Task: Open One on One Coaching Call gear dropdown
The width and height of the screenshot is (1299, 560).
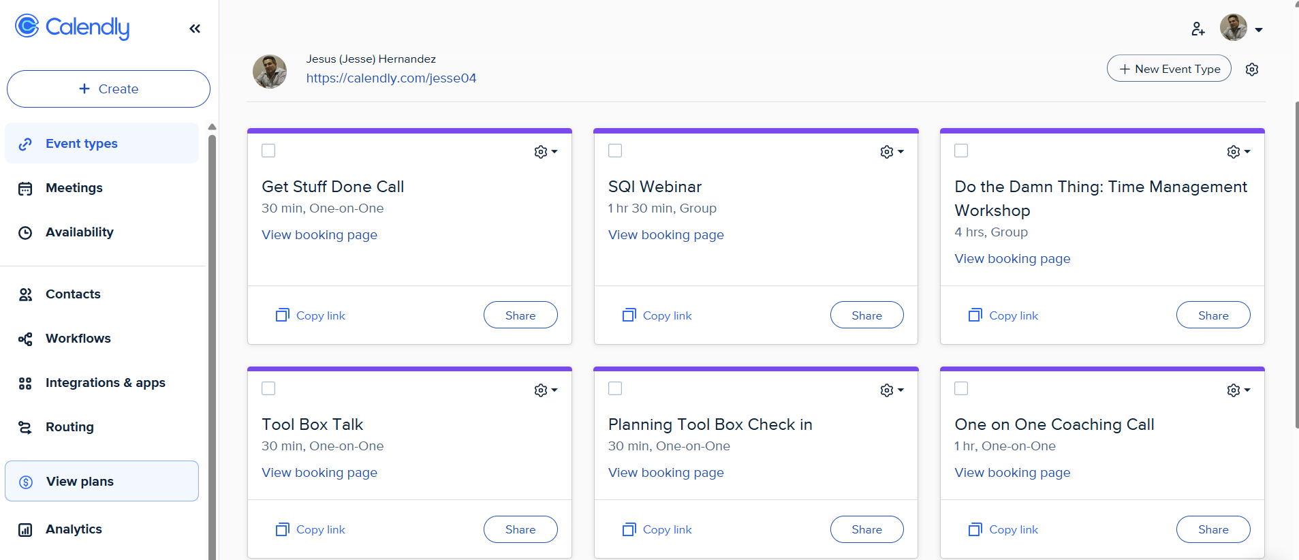Action: (1238, 390)
